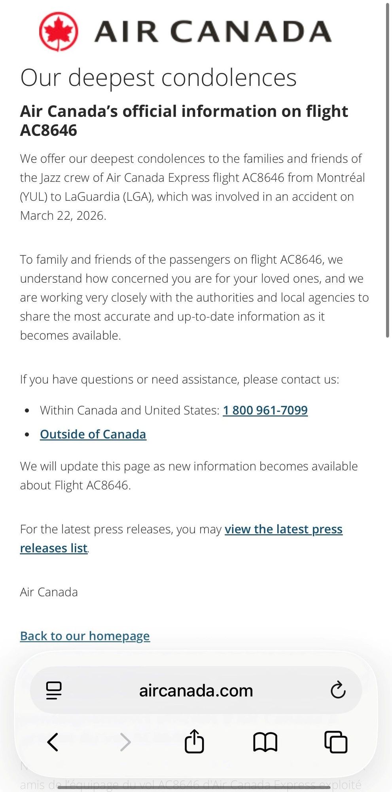Viewport: 392px width, 792px height.
Task: Tap the red maple leaf logo
Action: coord(59,32)
